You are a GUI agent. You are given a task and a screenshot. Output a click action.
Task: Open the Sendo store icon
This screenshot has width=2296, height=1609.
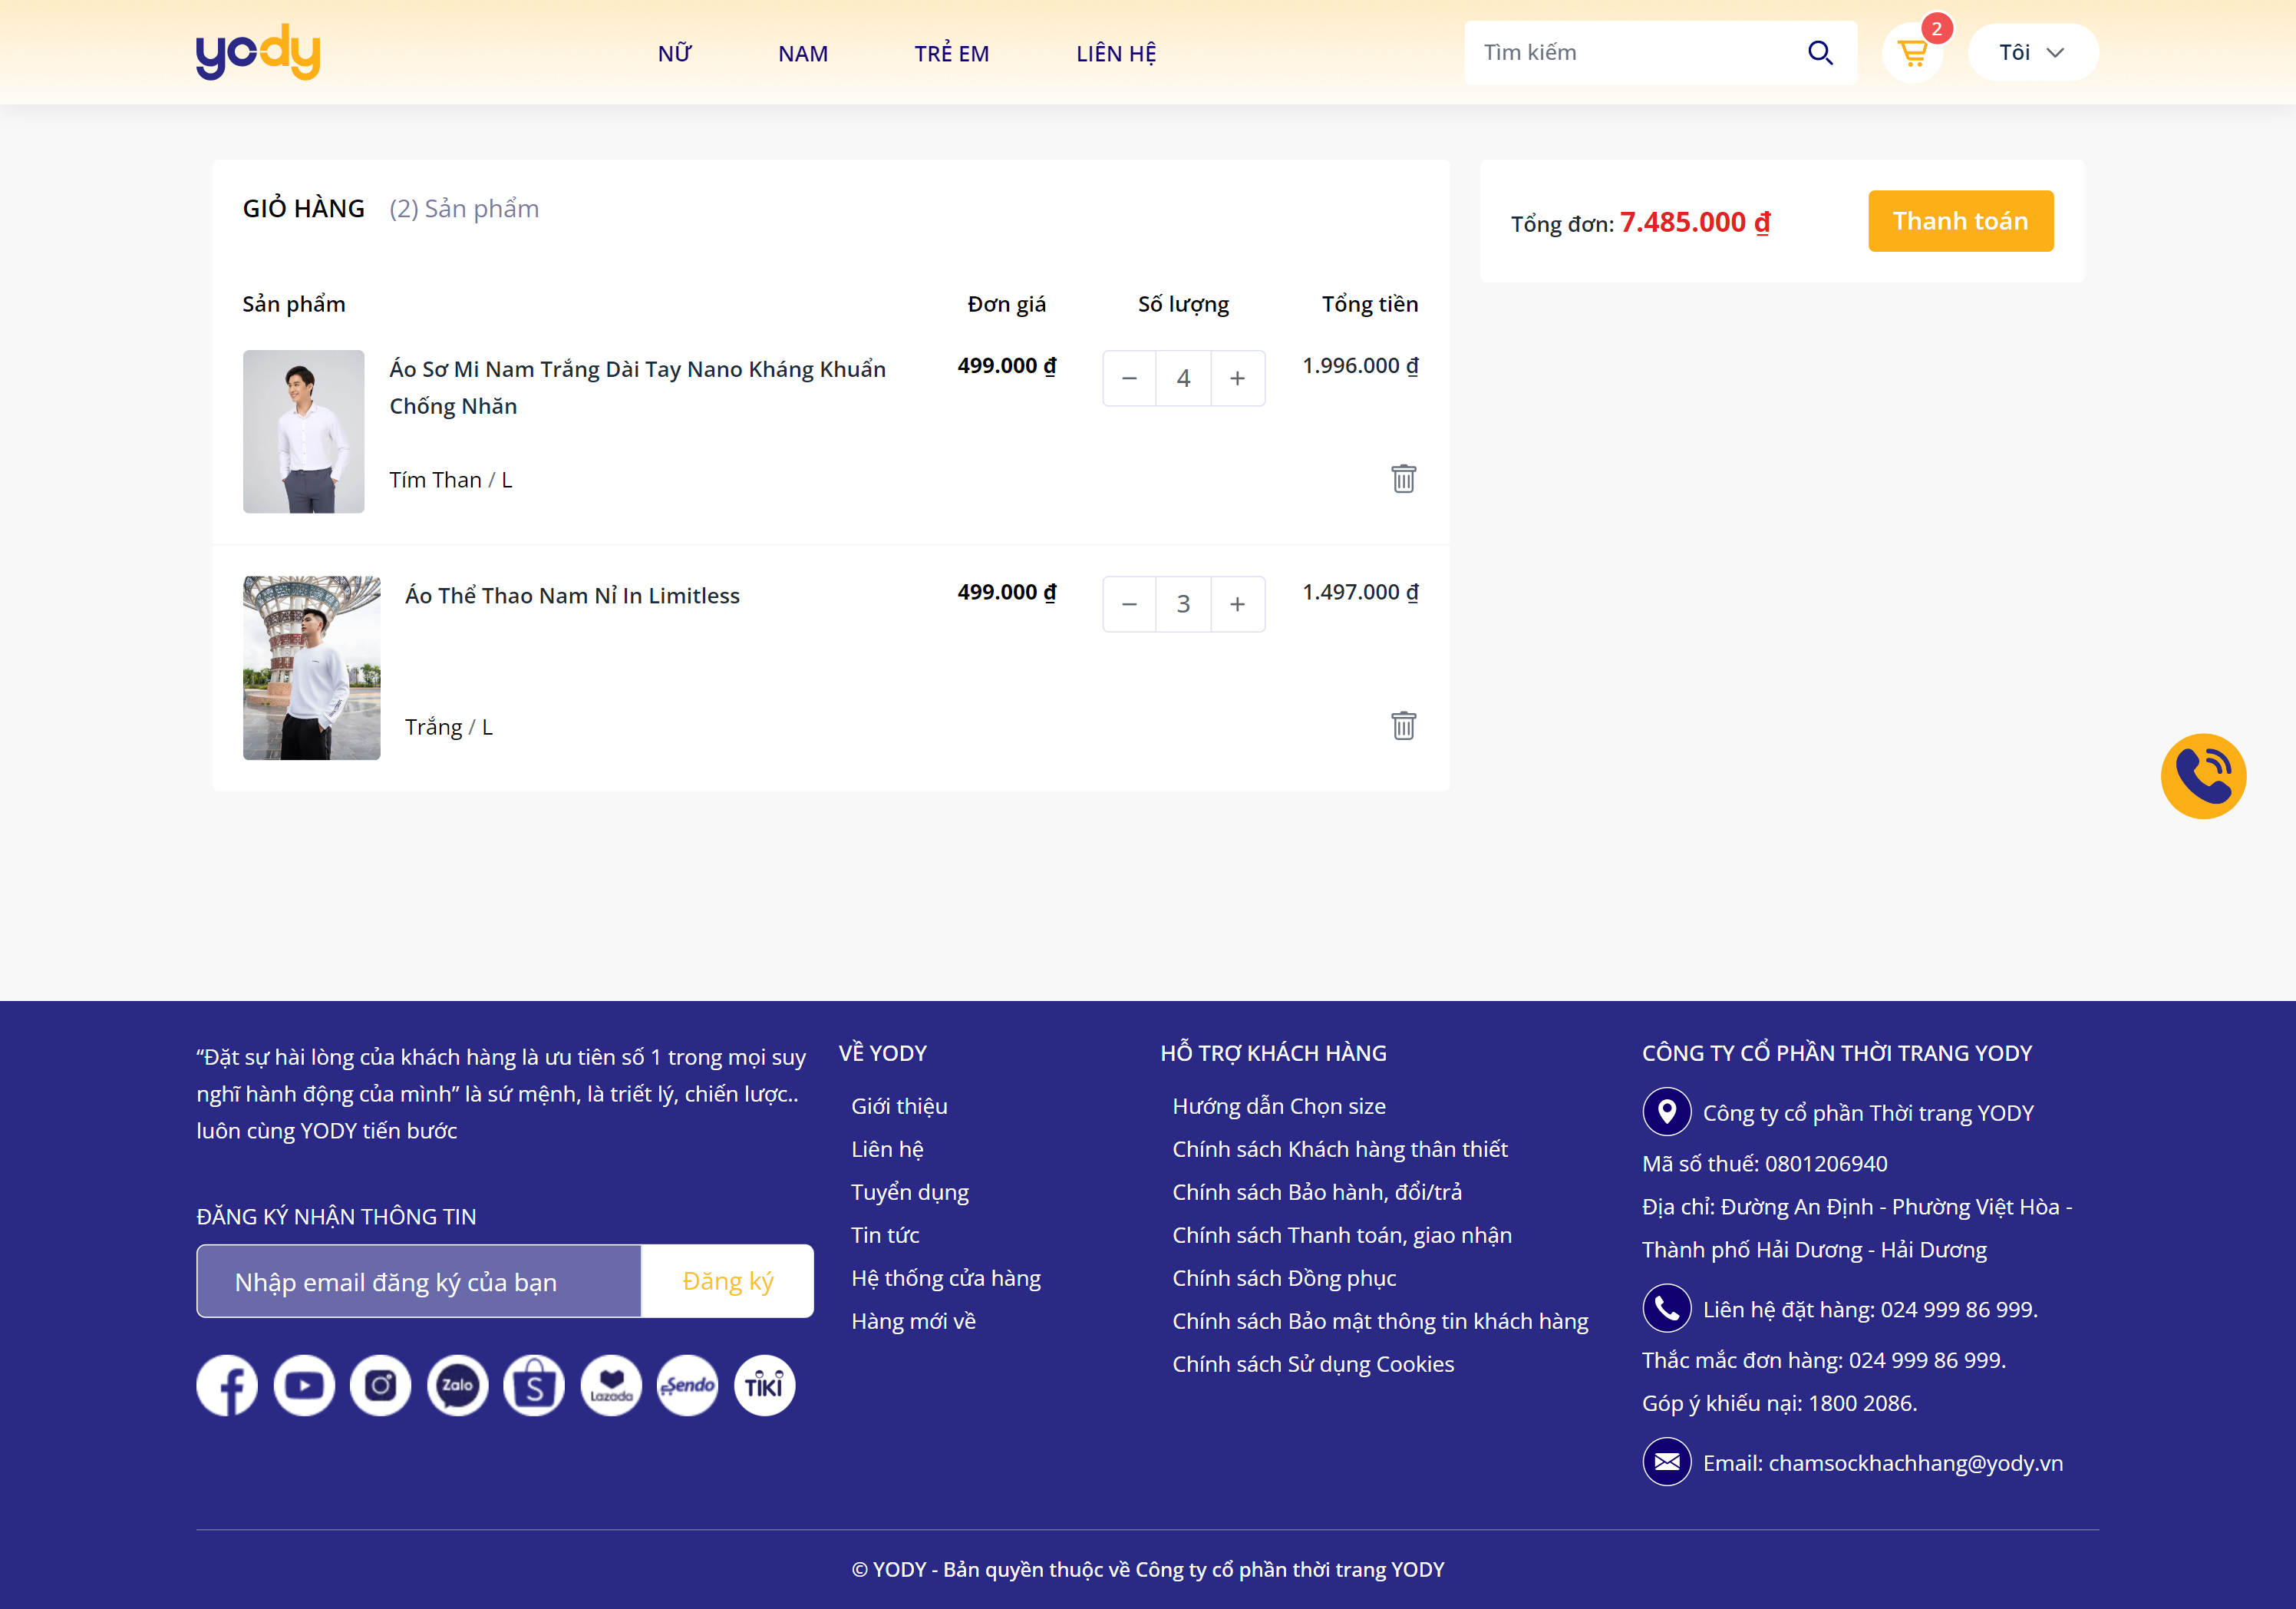688,1385
